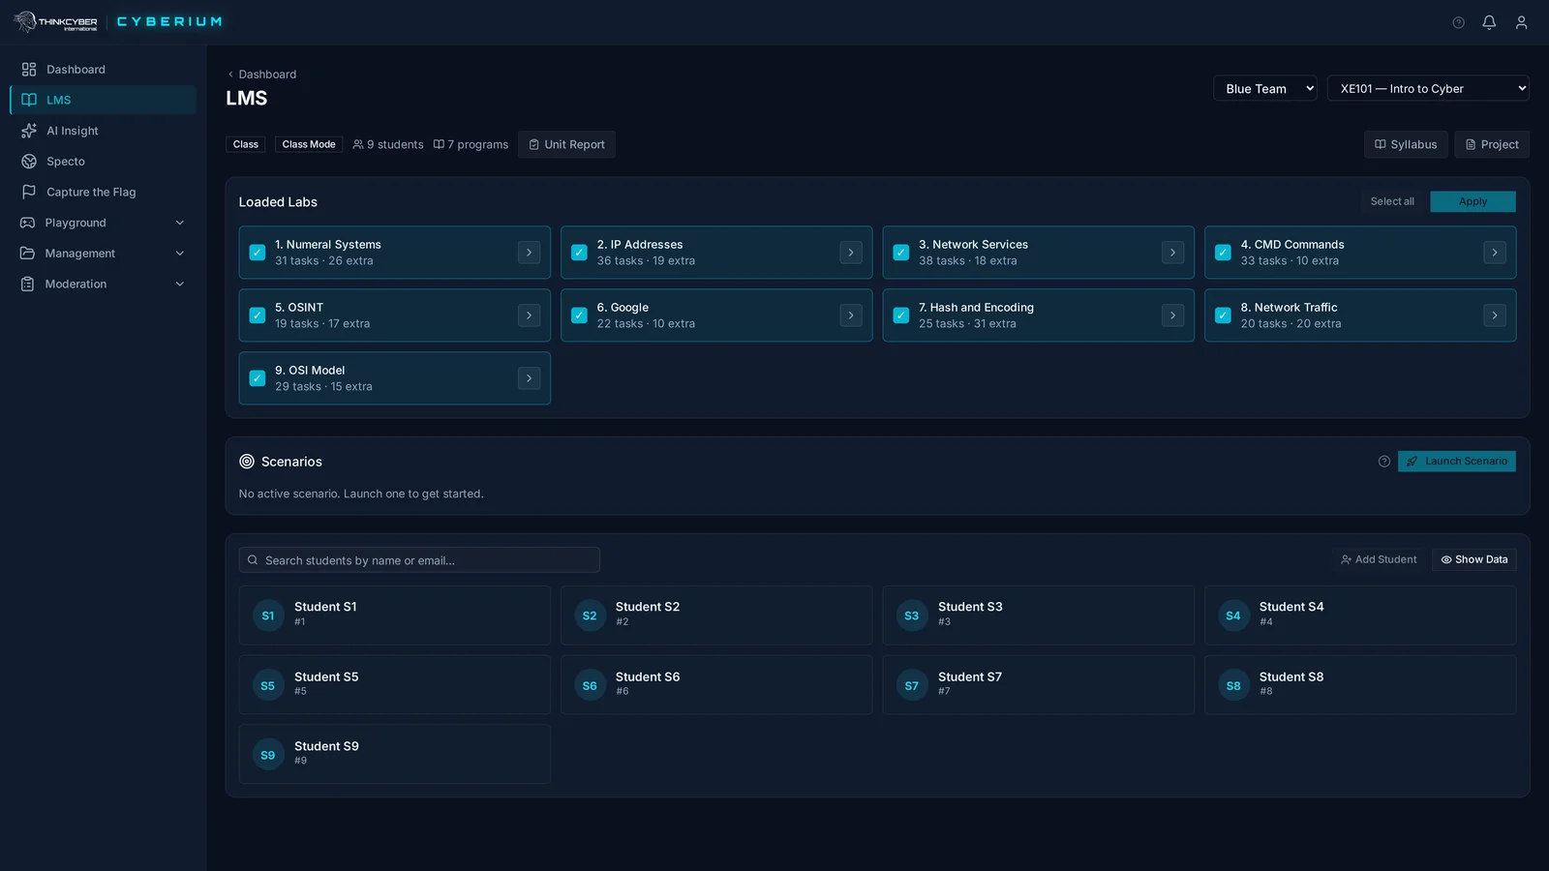Image resolution: width=1549 pixels, height=871 pixels.
Task: Click the Capture the Flag flag icon
Action: tap(29, 192)
